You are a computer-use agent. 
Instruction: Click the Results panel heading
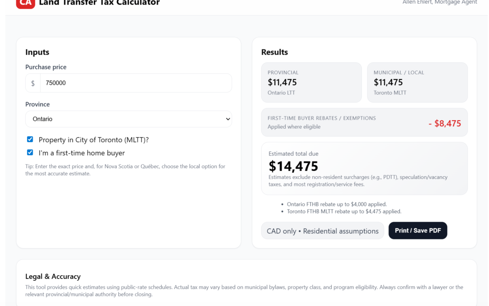coord(274,52)
